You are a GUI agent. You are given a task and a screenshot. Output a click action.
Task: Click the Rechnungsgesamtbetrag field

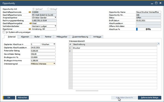pyautogui.click(x=44, y=20)
